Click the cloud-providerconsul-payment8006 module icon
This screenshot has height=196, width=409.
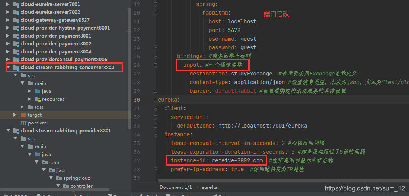pos(16,60)
